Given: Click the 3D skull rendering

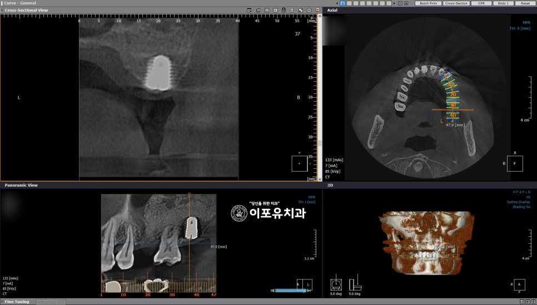Looking at the screenshot, I should tap(426, 242).
